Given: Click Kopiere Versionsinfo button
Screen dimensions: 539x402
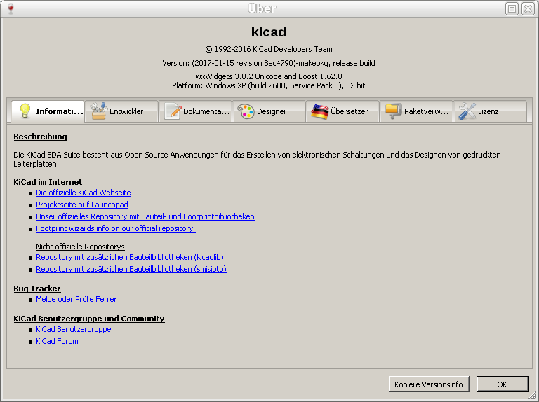Looking at the screenshot, I should (x=429, y=384).
